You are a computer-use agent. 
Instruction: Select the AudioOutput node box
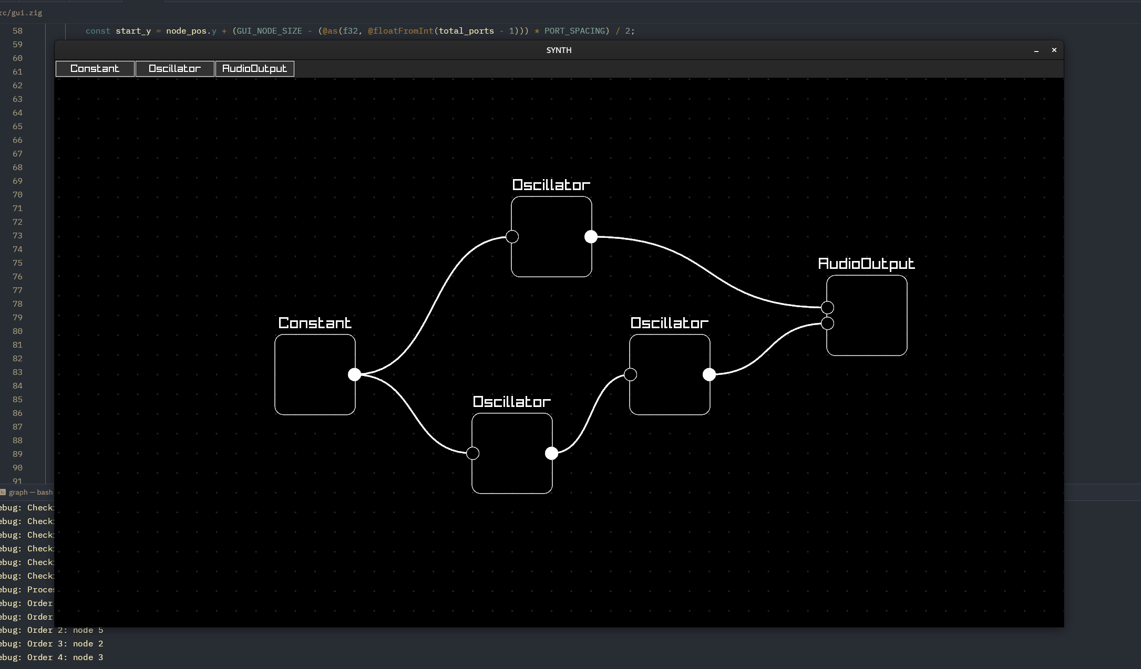tap(867, 316)
